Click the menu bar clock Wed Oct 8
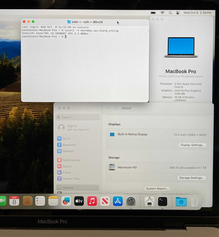The image size is (219, 237). (197, 13)
